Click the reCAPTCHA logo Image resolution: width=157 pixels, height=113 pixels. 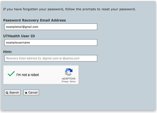point(68,72)
